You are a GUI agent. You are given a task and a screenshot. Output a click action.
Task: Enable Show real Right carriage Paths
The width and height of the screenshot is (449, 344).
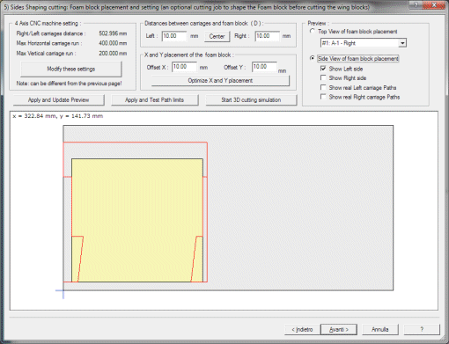click(323, 97)
